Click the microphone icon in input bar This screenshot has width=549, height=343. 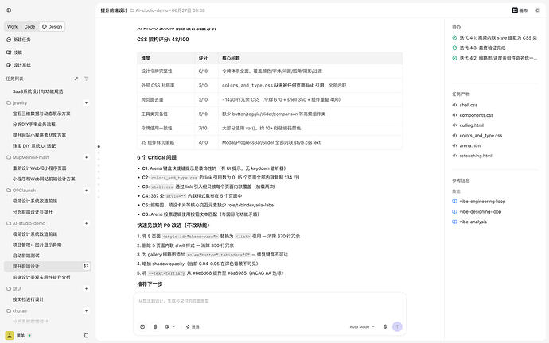[x=385, y=326]
